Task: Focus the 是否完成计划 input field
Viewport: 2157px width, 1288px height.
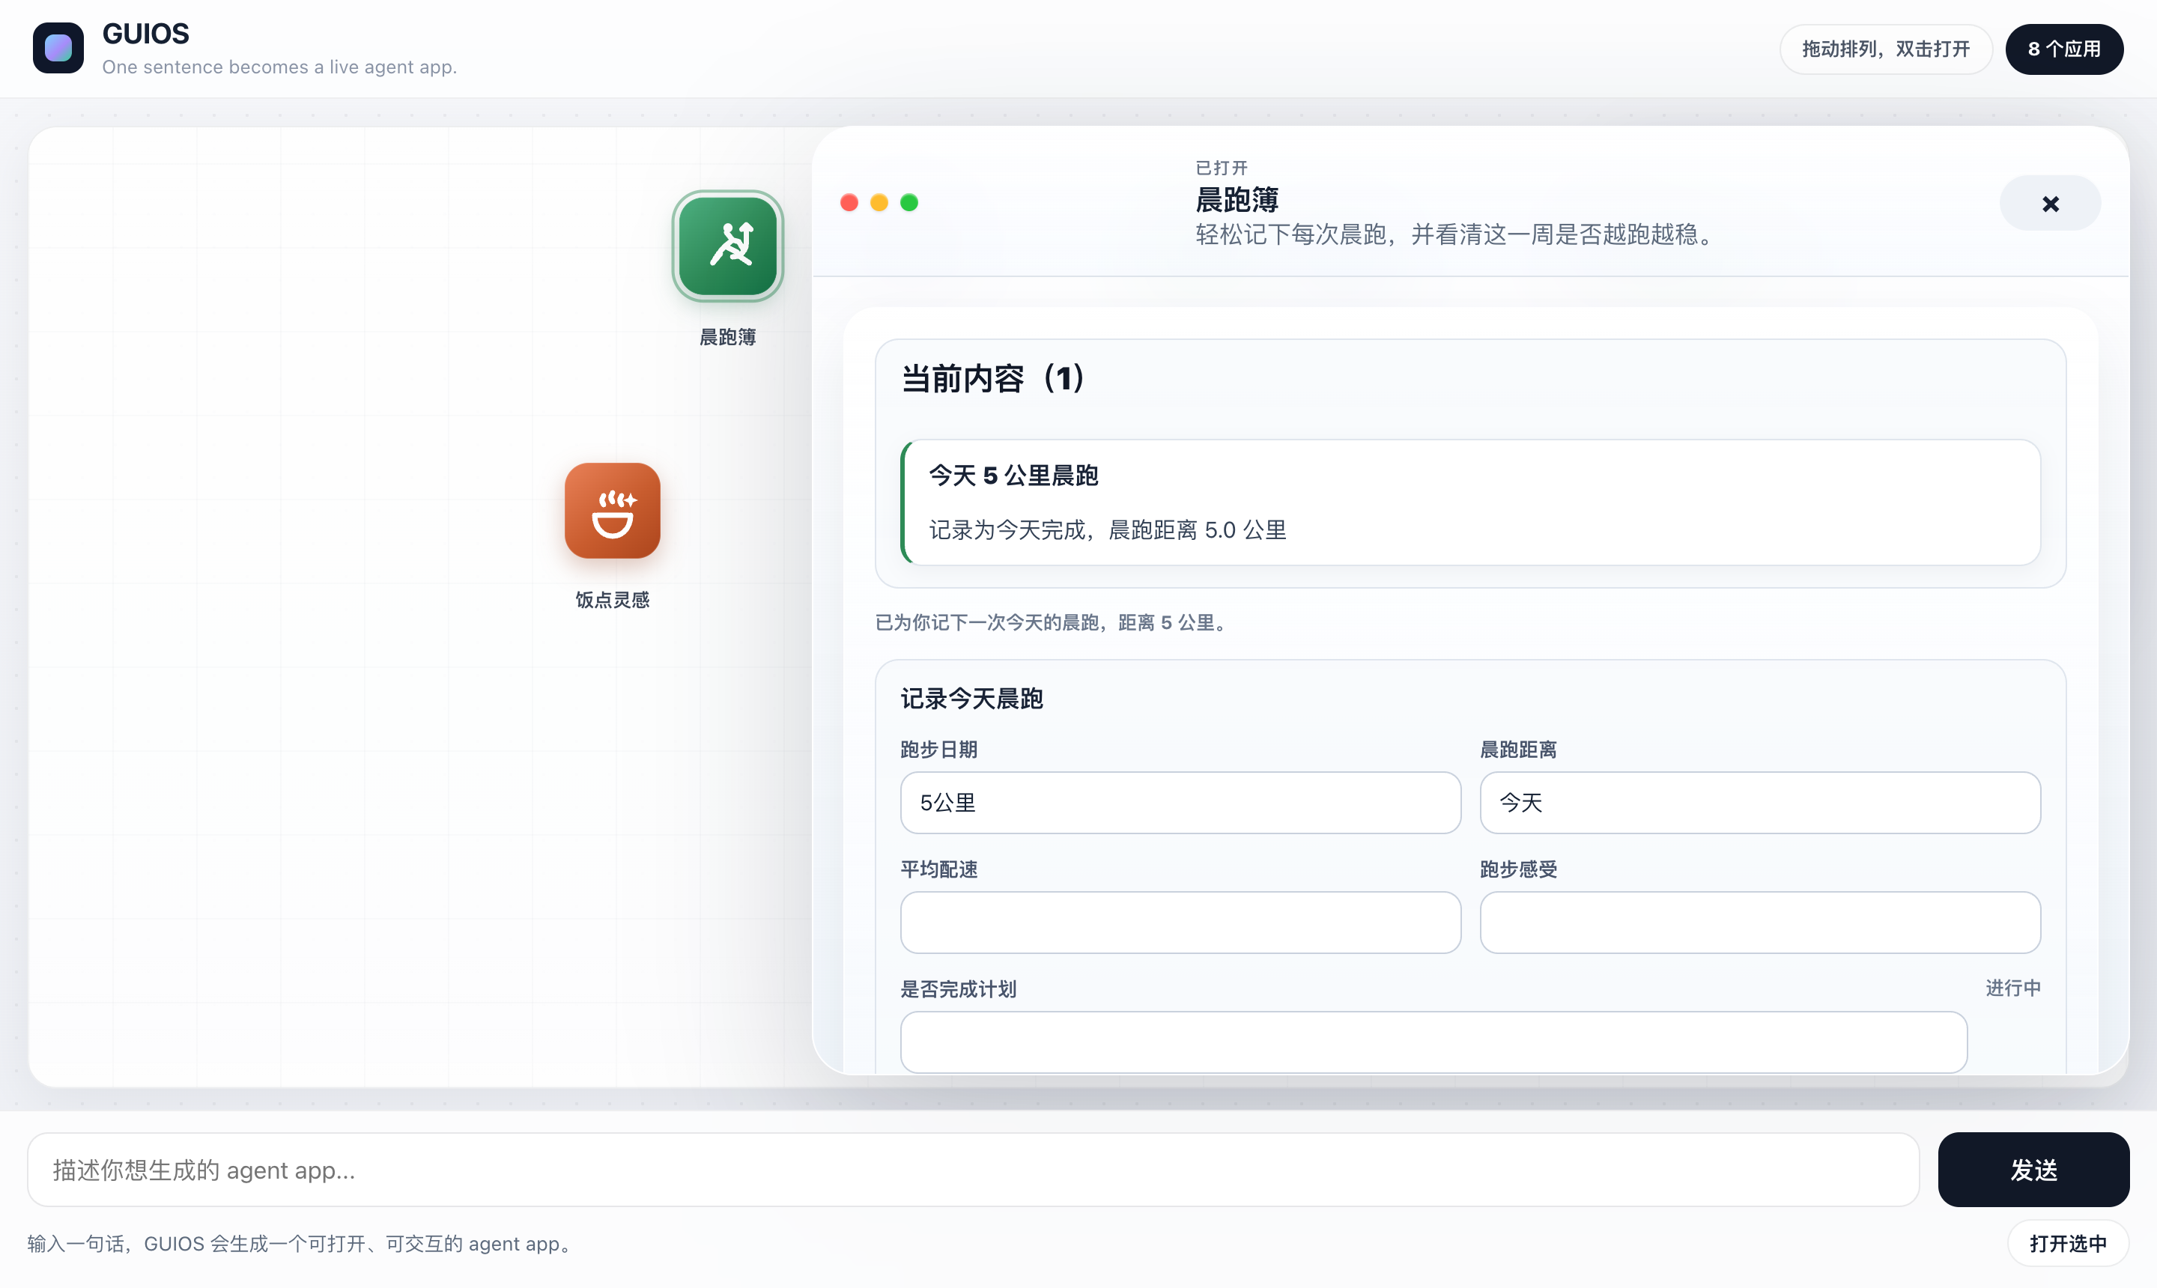Action: tap(1434, 1042)
